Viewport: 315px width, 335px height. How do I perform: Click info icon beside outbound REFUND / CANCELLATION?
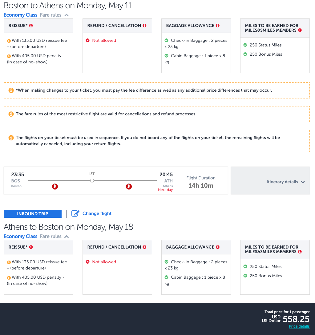[x=144, y=26]
